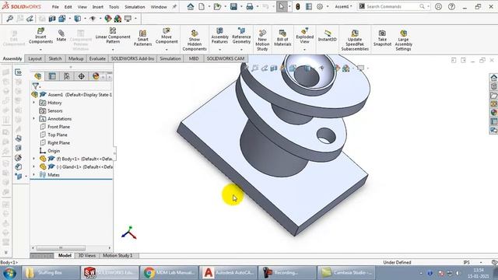Screen dimensions: 498x280
Task: Expand the Body<1> component
Action: pos(34,158)
